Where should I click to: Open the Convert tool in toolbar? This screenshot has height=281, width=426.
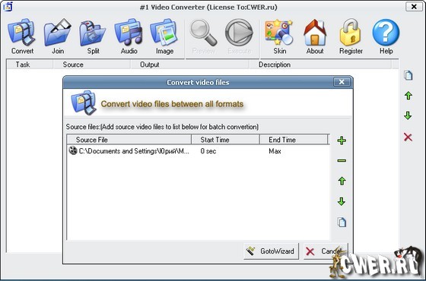22,36
